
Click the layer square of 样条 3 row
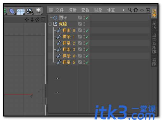point(80,49)
